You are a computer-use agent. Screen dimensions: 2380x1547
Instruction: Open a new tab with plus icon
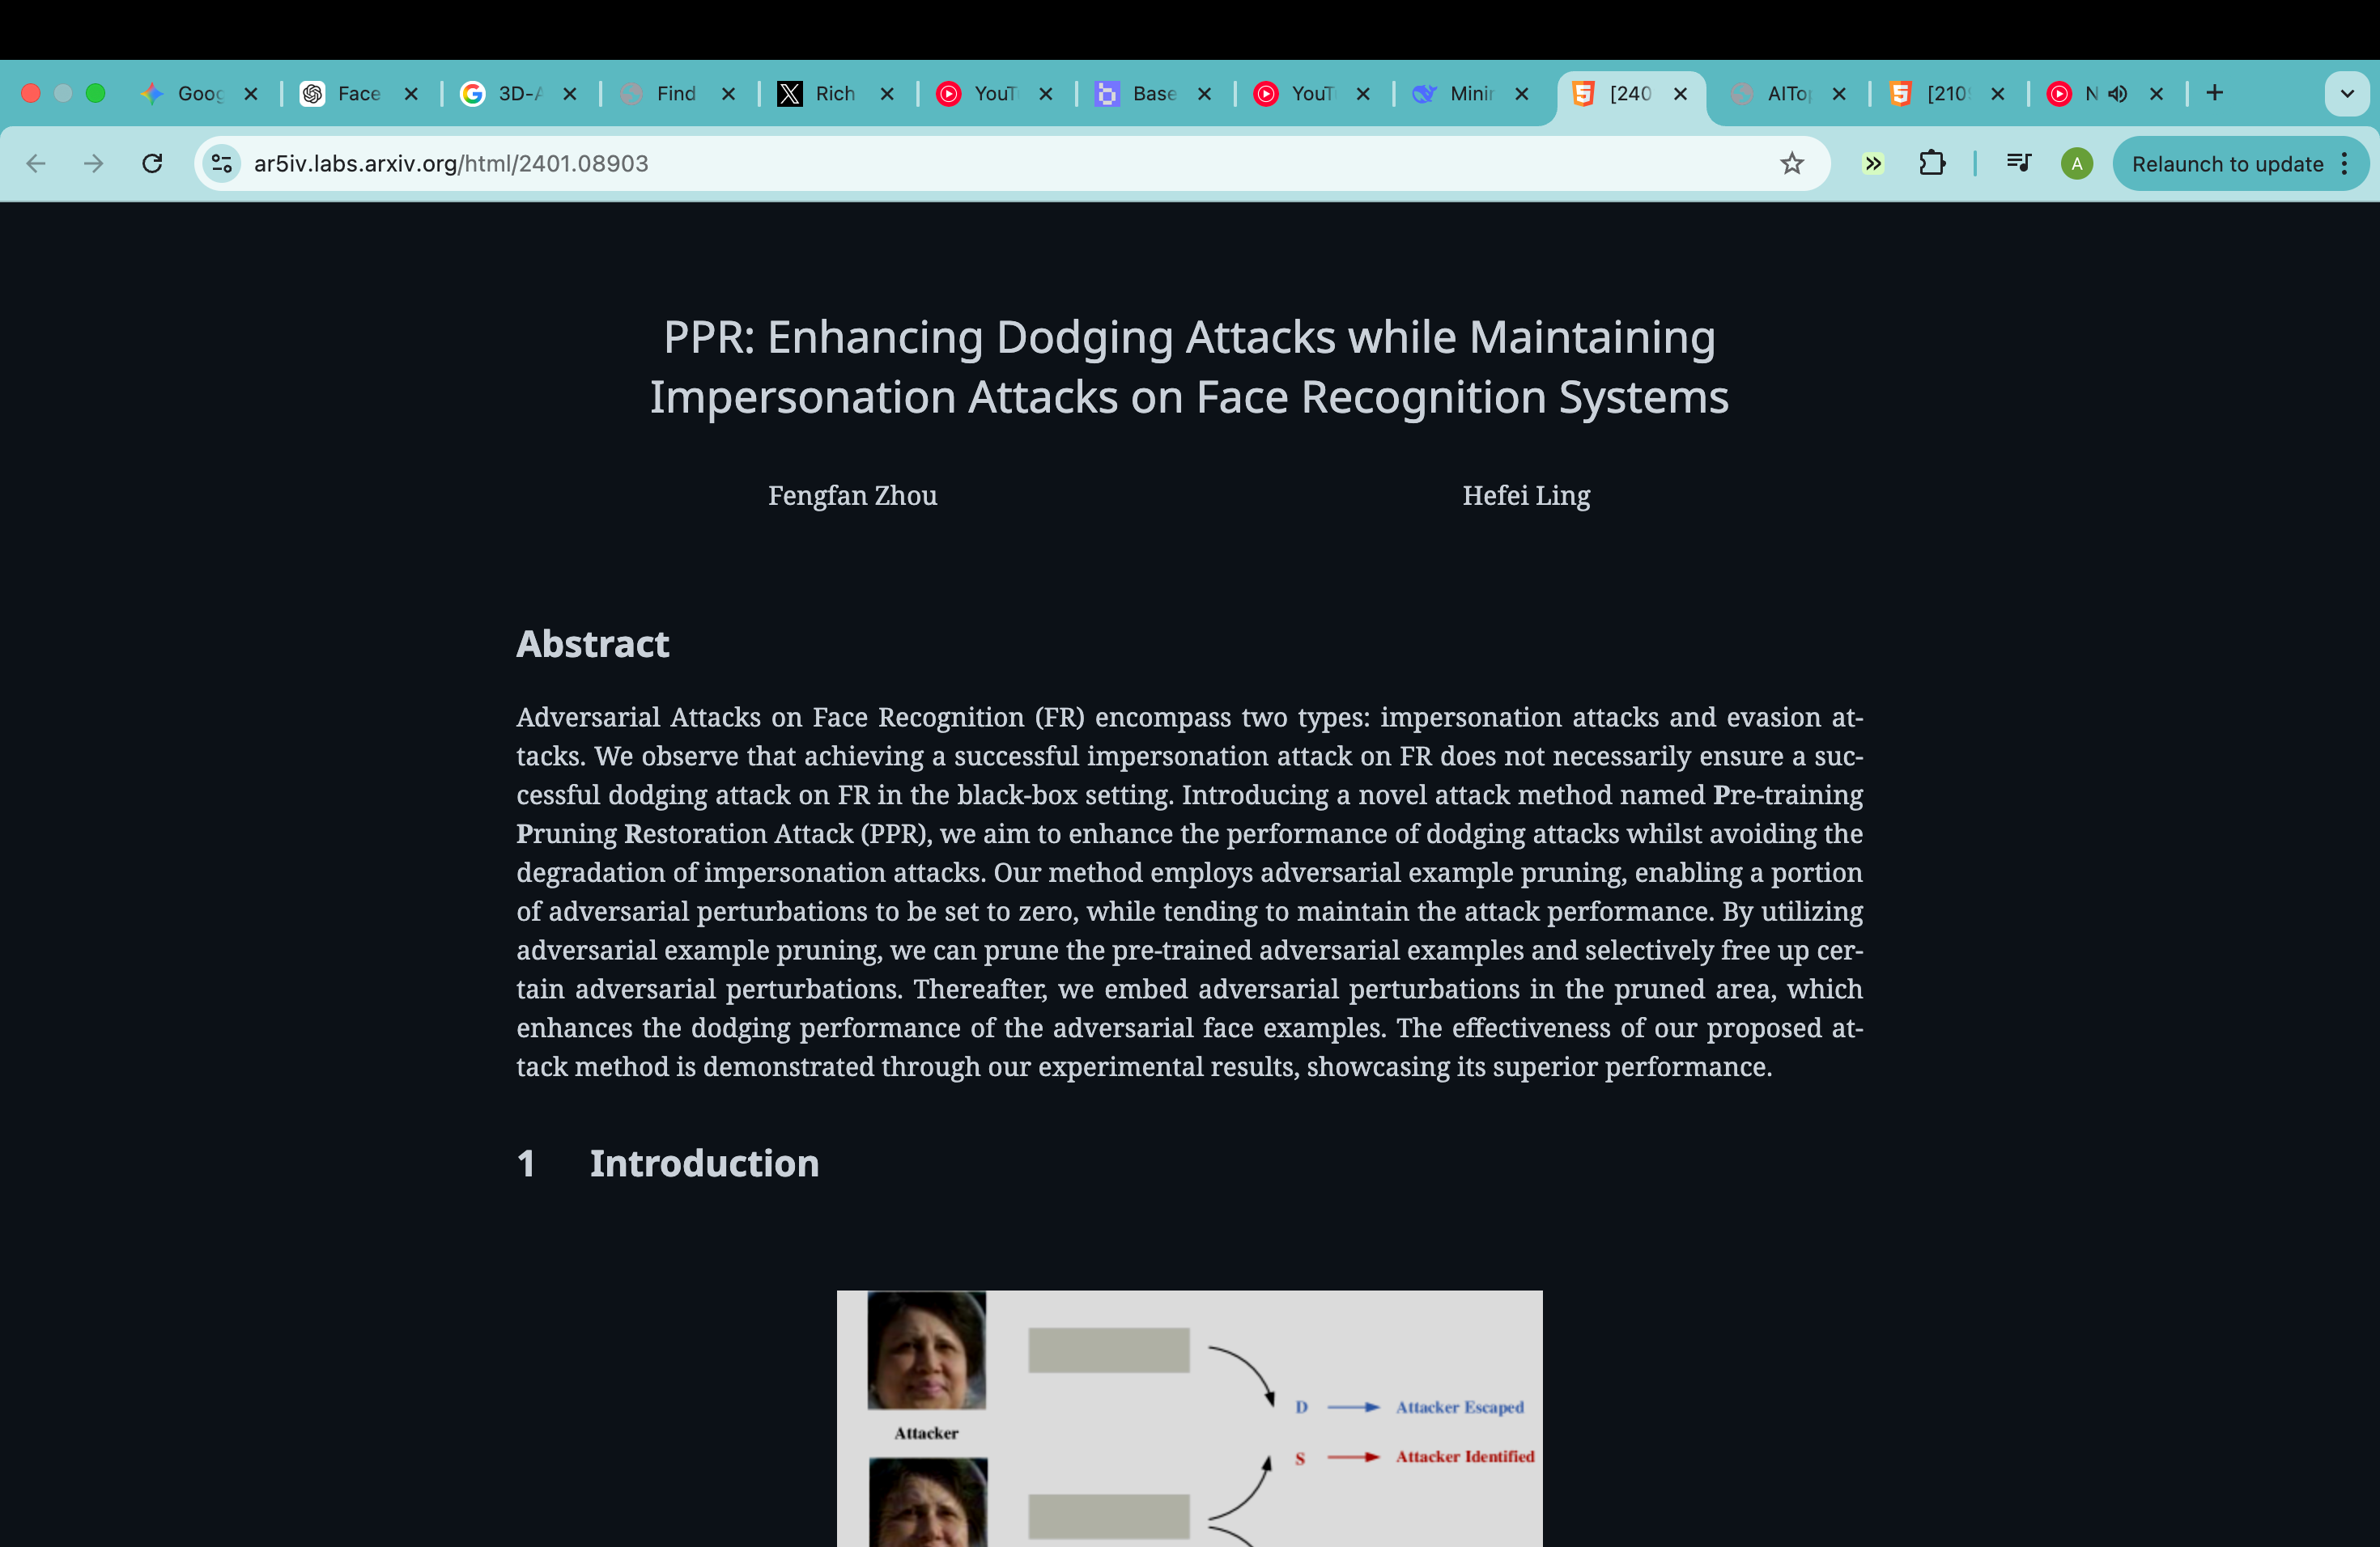2214,93
